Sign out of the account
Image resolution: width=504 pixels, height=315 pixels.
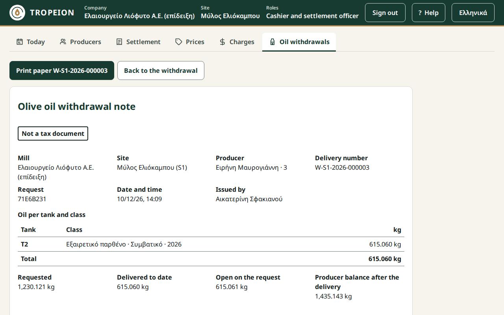[x=385, y=13]
